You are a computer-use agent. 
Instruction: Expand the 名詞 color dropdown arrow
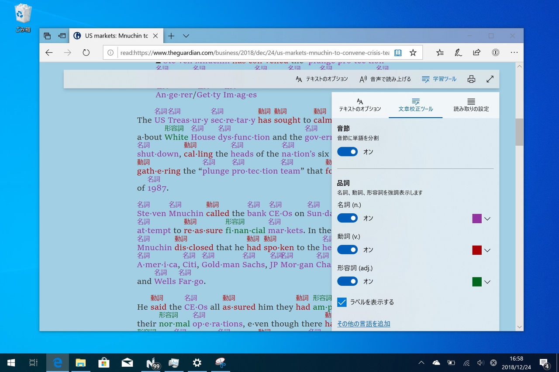(x=487, y=218)
